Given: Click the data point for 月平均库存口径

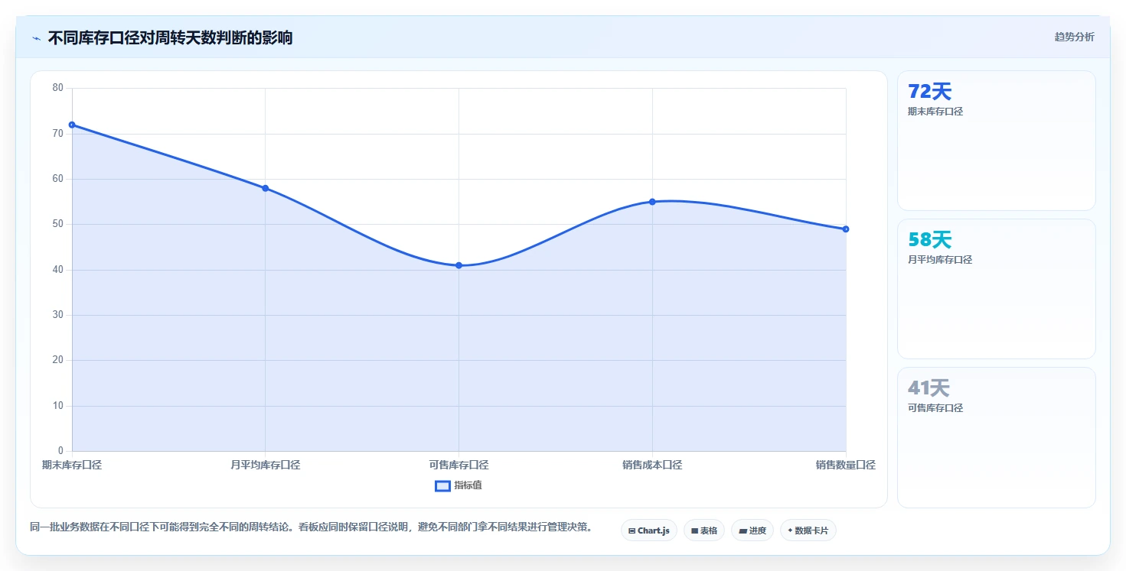Looking at the screenshot, I should click(x=266, y=188).
